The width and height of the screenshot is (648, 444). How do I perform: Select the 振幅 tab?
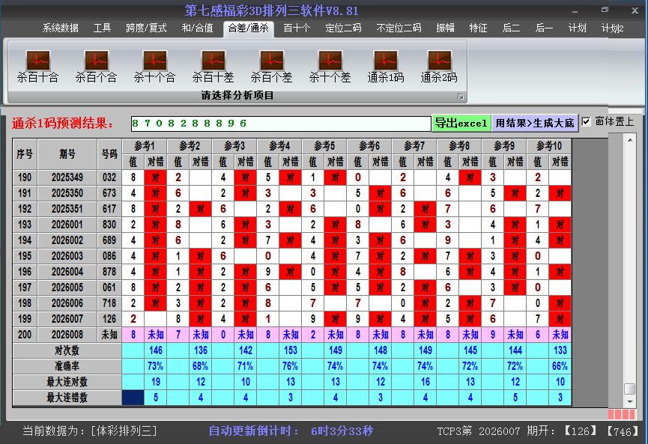pyautogui.click(x=446, y=28)
